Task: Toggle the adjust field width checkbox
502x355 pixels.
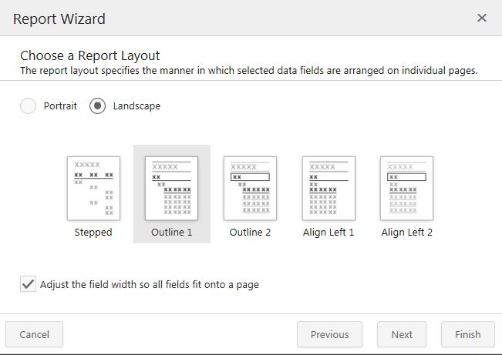Action: [28, 284]
